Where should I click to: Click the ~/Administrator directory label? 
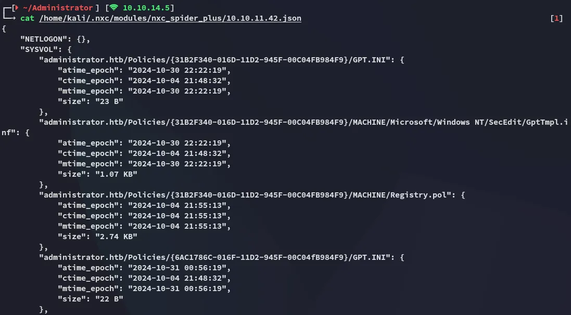pyautogui.click(x=57, y=8)
